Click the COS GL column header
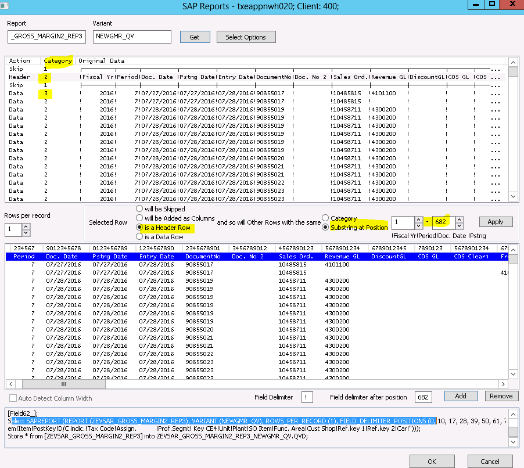 [428, 257]
